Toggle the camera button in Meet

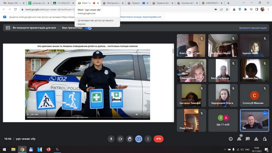tap(120, 139)
